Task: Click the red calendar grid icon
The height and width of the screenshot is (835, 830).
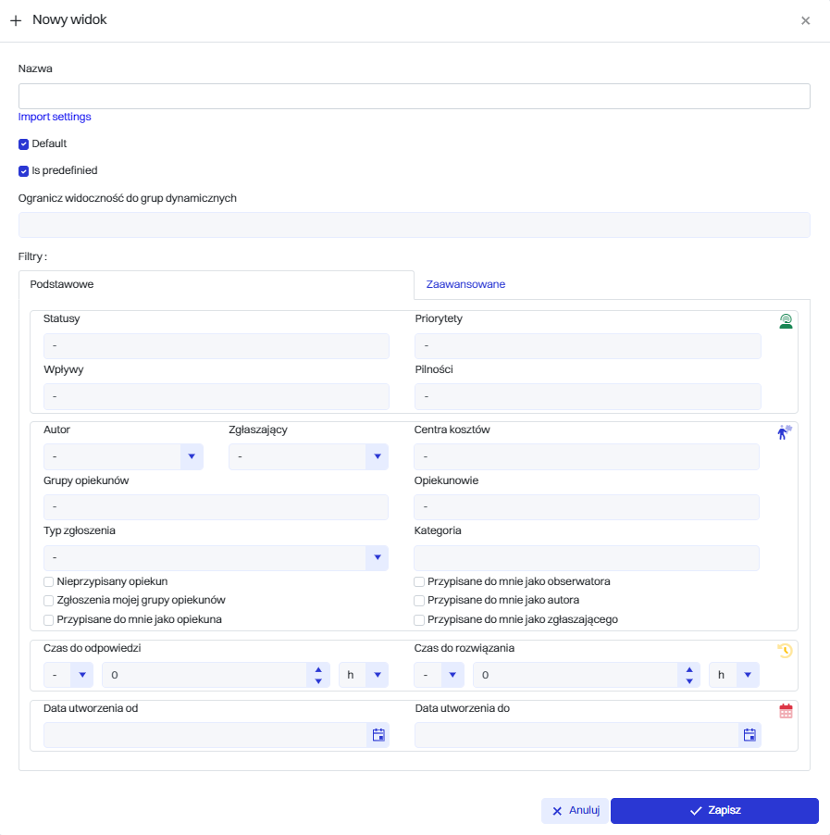Action: [x=786, y=711]
